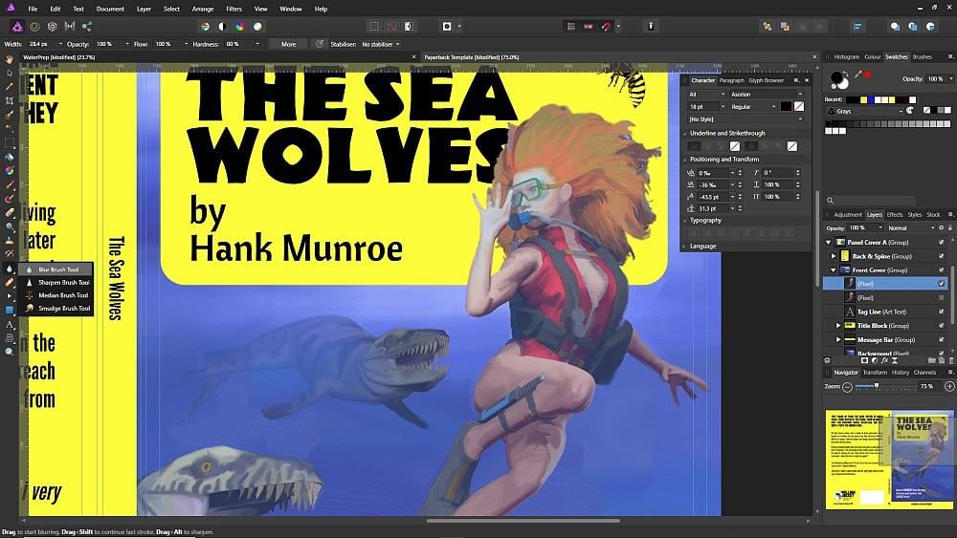The height and width of the screenshot is (538, 957).
Task: Select the Crop tool in toolbox
Action: (10, 100)
